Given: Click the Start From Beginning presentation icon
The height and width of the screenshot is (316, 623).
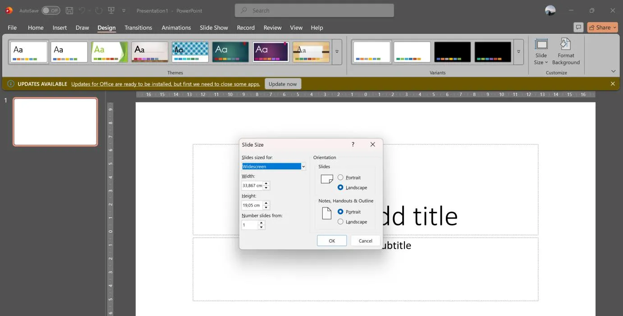Looking at the screenshot, I should click(111, 10).
